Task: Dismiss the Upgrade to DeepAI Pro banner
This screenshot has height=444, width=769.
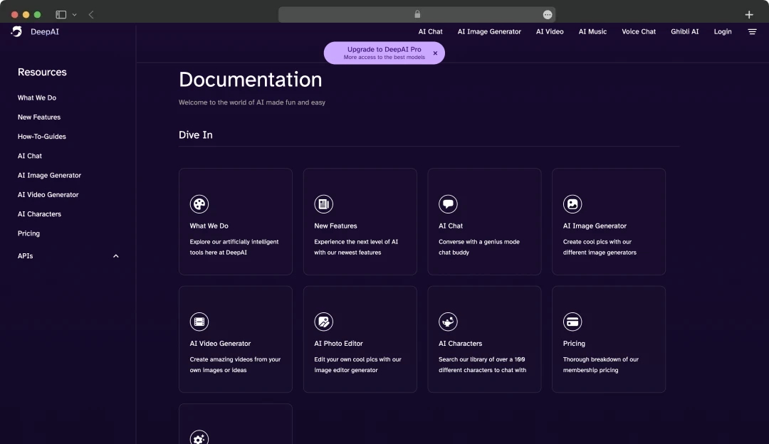Action: [435, 53]
